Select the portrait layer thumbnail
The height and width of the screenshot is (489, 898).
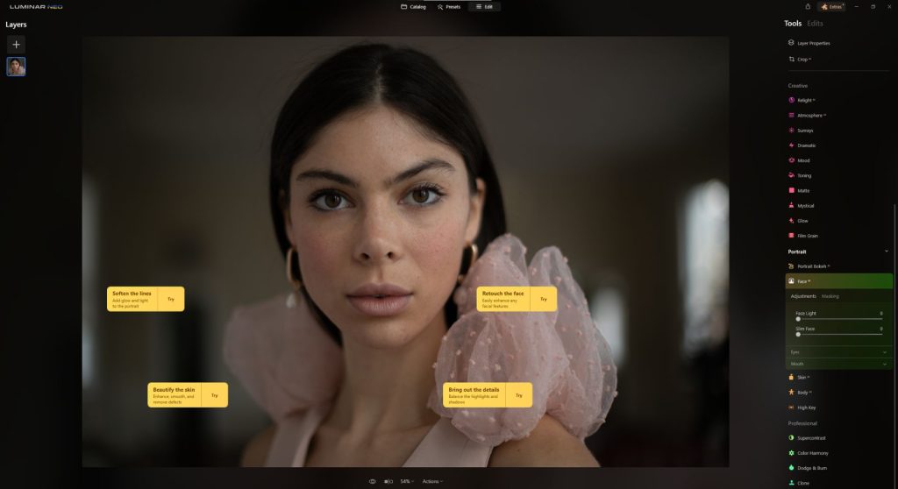(16, 67)
